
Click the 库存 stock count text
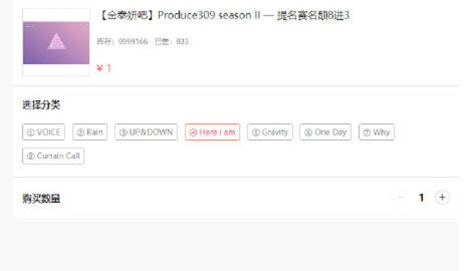coord(123,41)
